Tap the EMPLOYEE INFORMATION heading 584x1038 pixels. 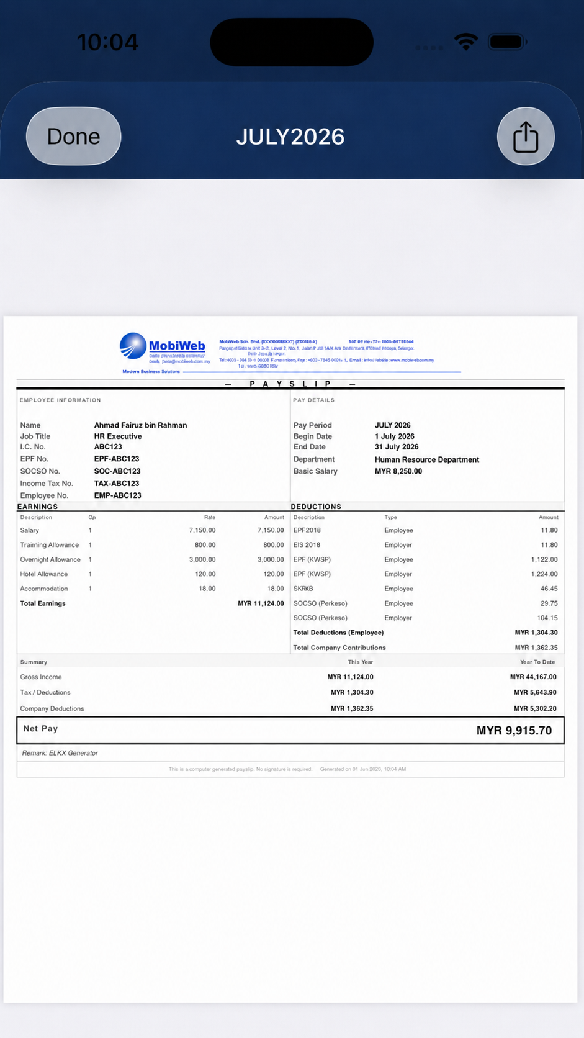tap(60, 400)
